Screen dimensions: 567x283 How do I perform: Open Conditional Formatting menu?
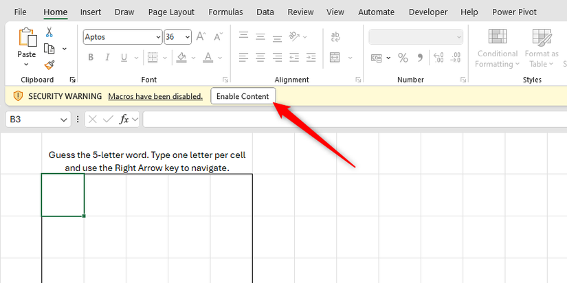[x=498, y=49]
